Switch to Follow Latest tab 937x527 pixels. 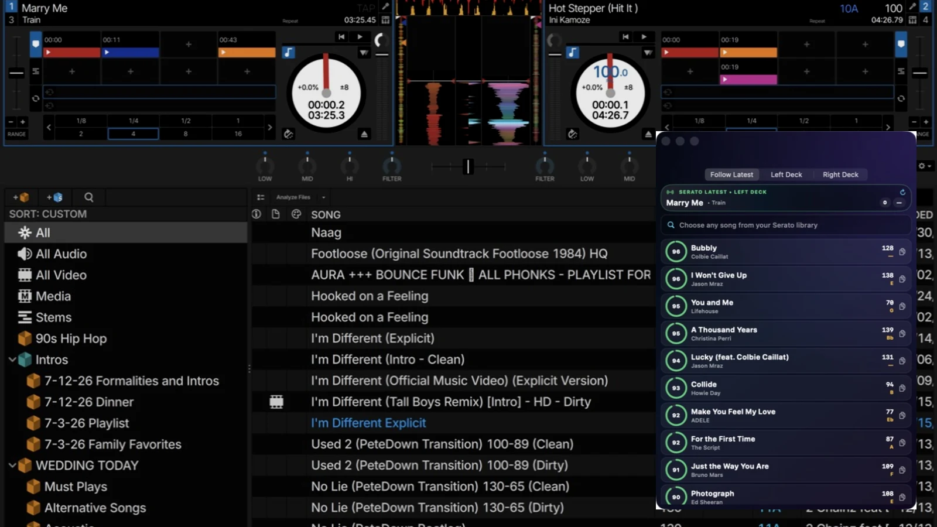point(731,174)
